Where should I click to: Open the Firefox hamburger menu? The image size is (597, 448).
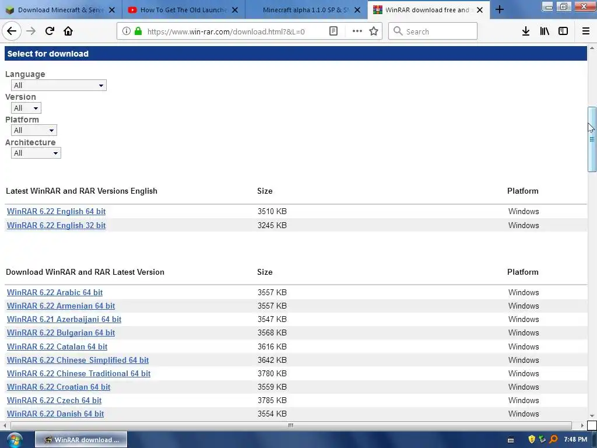[x=586, y=32]
